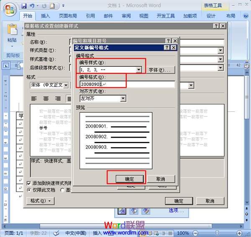Screen dimensions: 251x237
Task: Adjust the zoom slider handle
Action: click(x=217, y=233)
